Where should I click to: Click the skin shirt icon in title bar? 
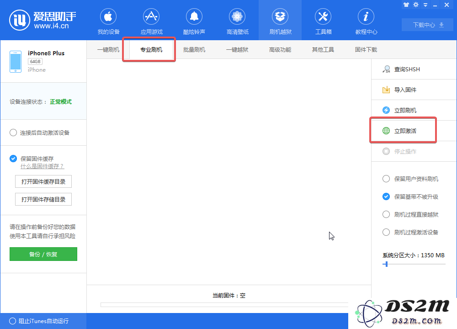tap(406, 5)
